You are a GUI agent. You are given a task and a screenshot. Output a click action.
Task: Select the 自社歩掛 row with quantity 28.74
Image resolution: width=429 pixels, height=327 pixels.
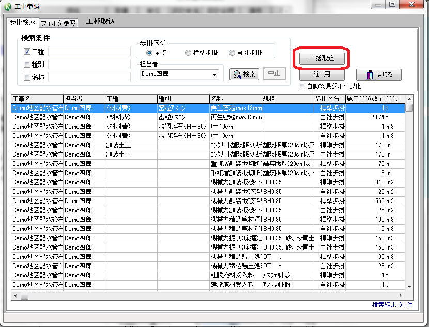point(208,117)
